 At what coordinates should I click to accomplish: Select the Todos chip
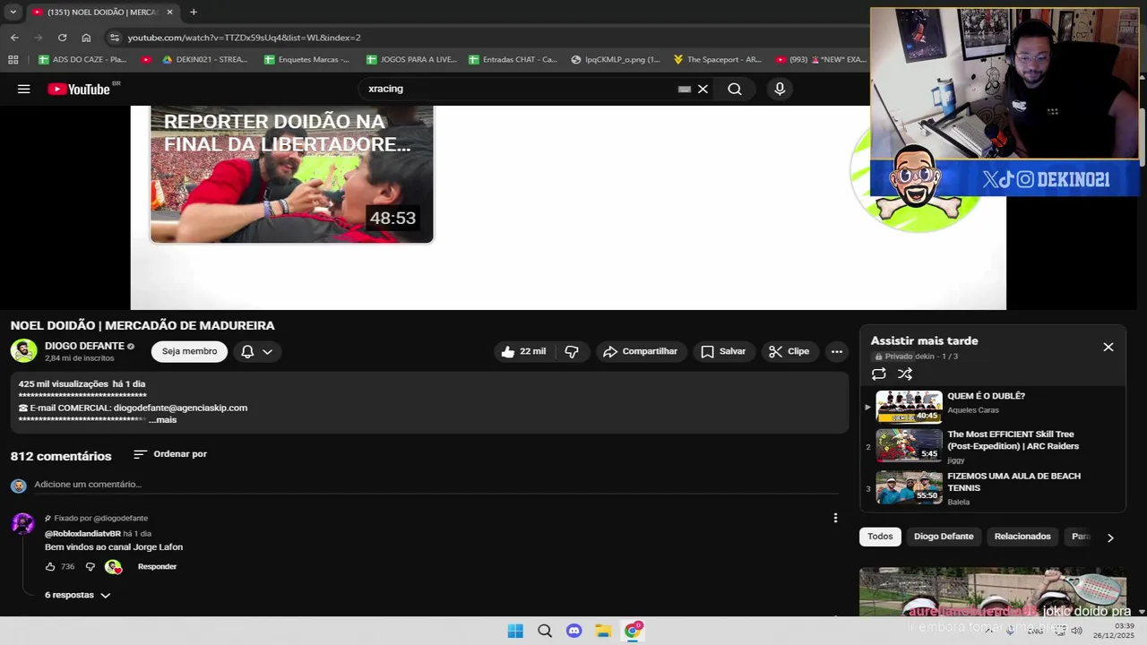(x=880, y=537)
